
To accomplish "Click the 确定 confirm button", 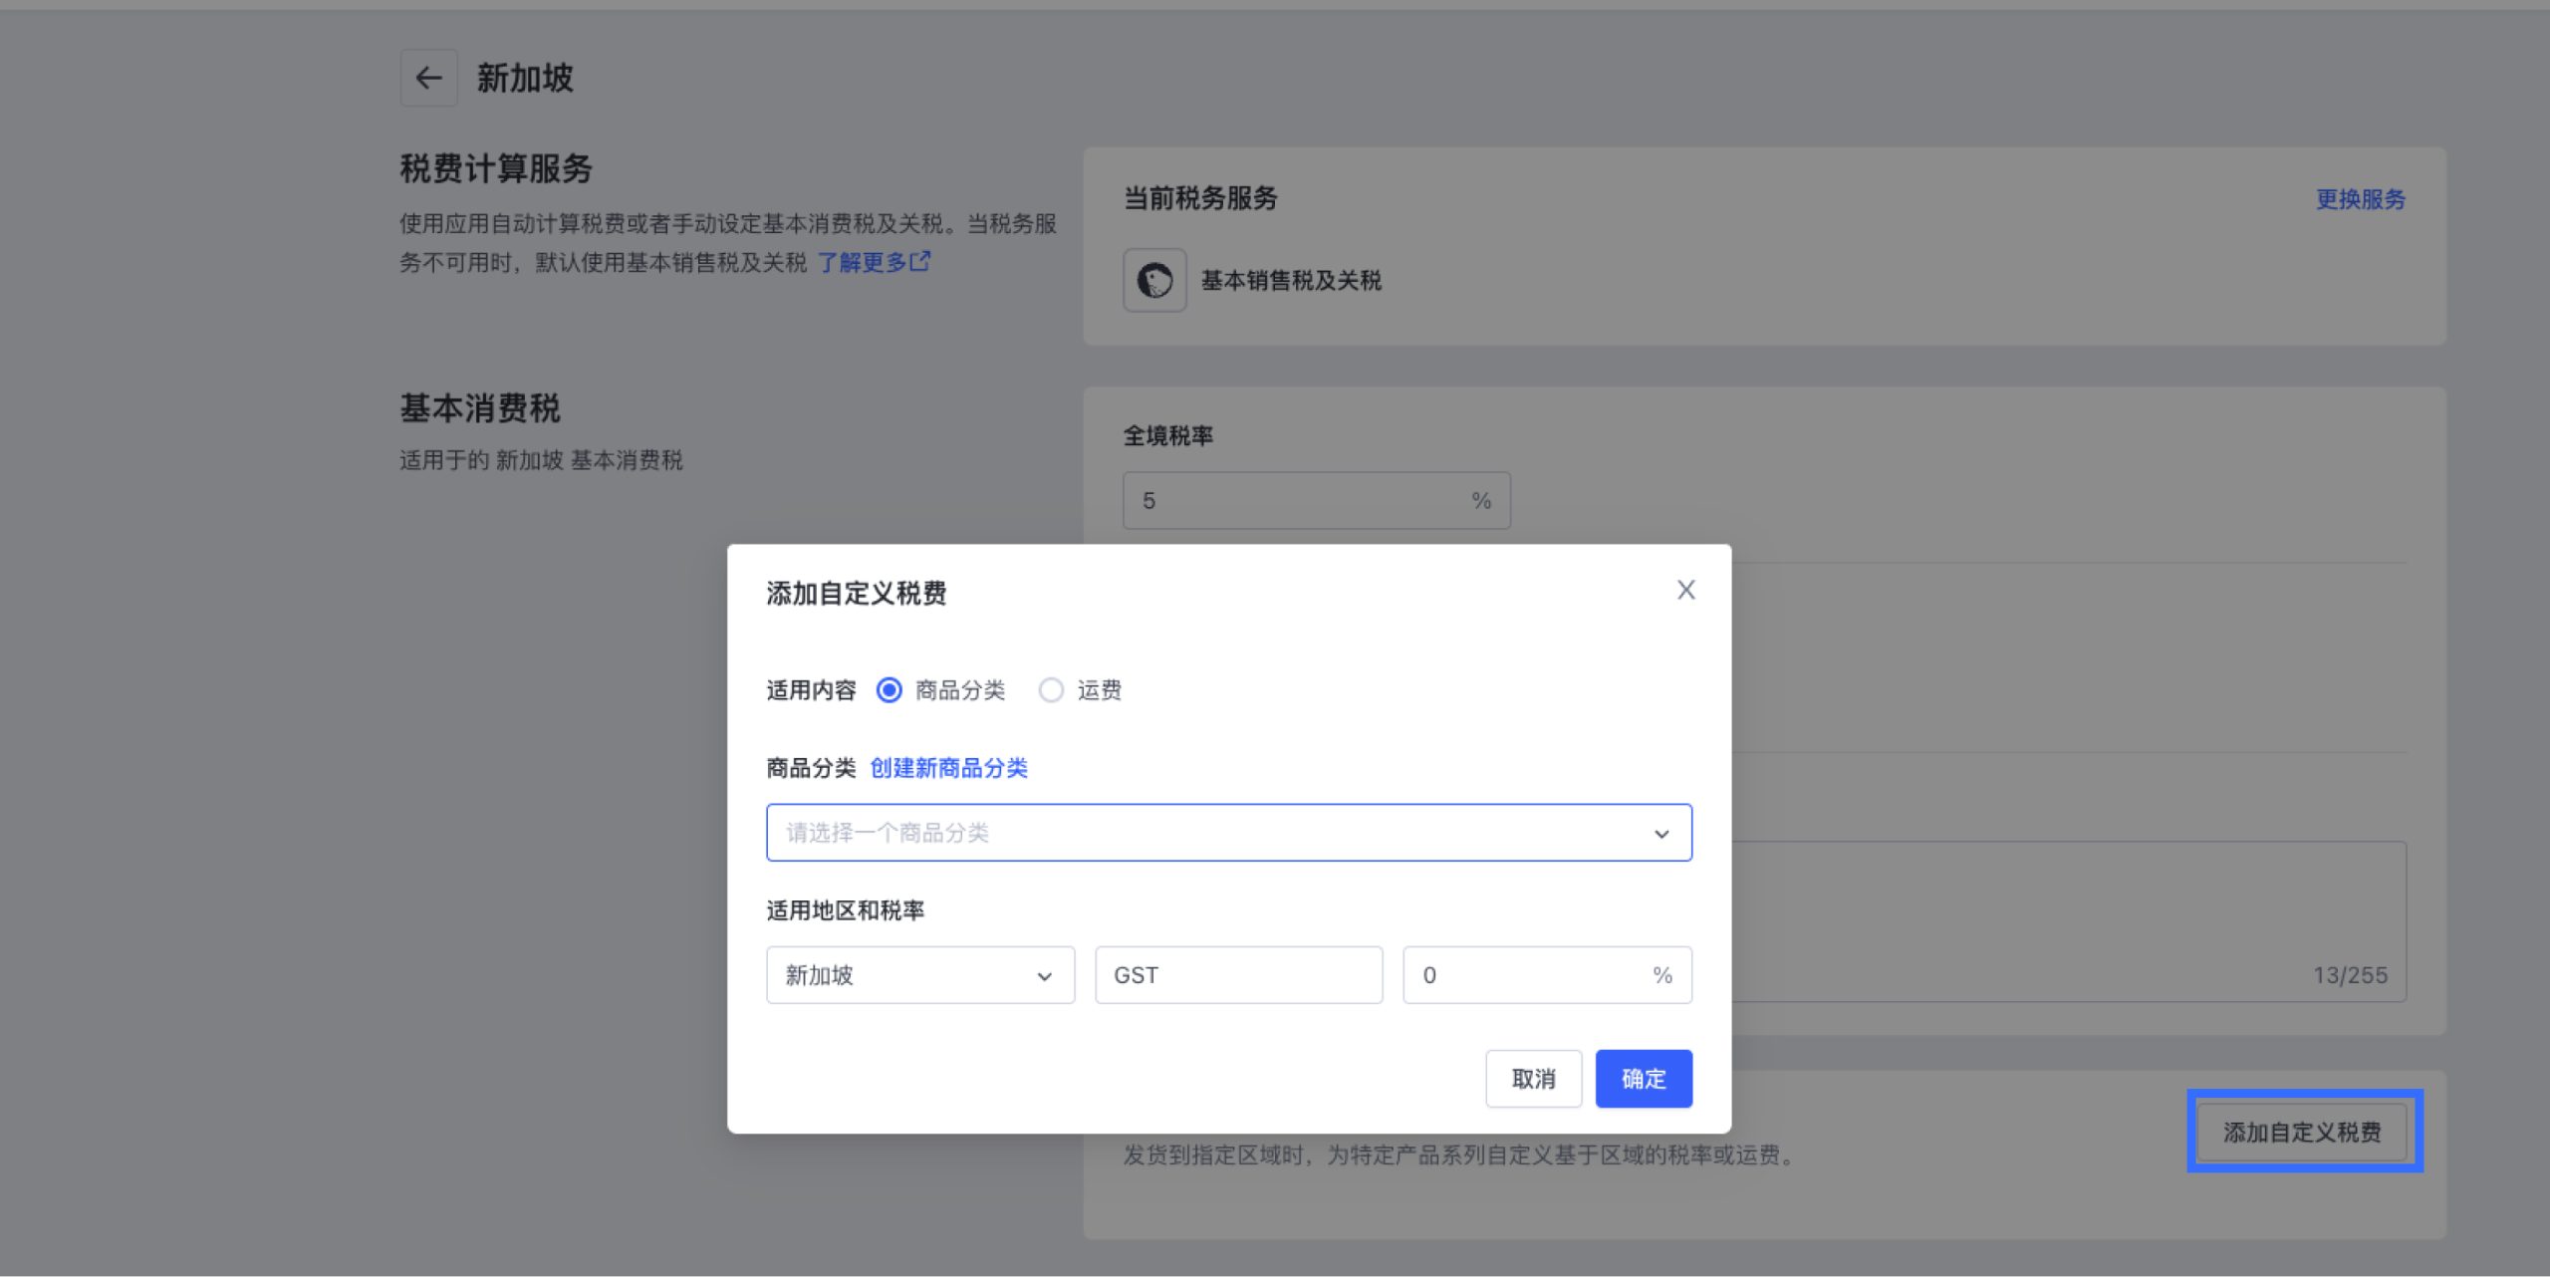I will (x=1643, y=1079).
